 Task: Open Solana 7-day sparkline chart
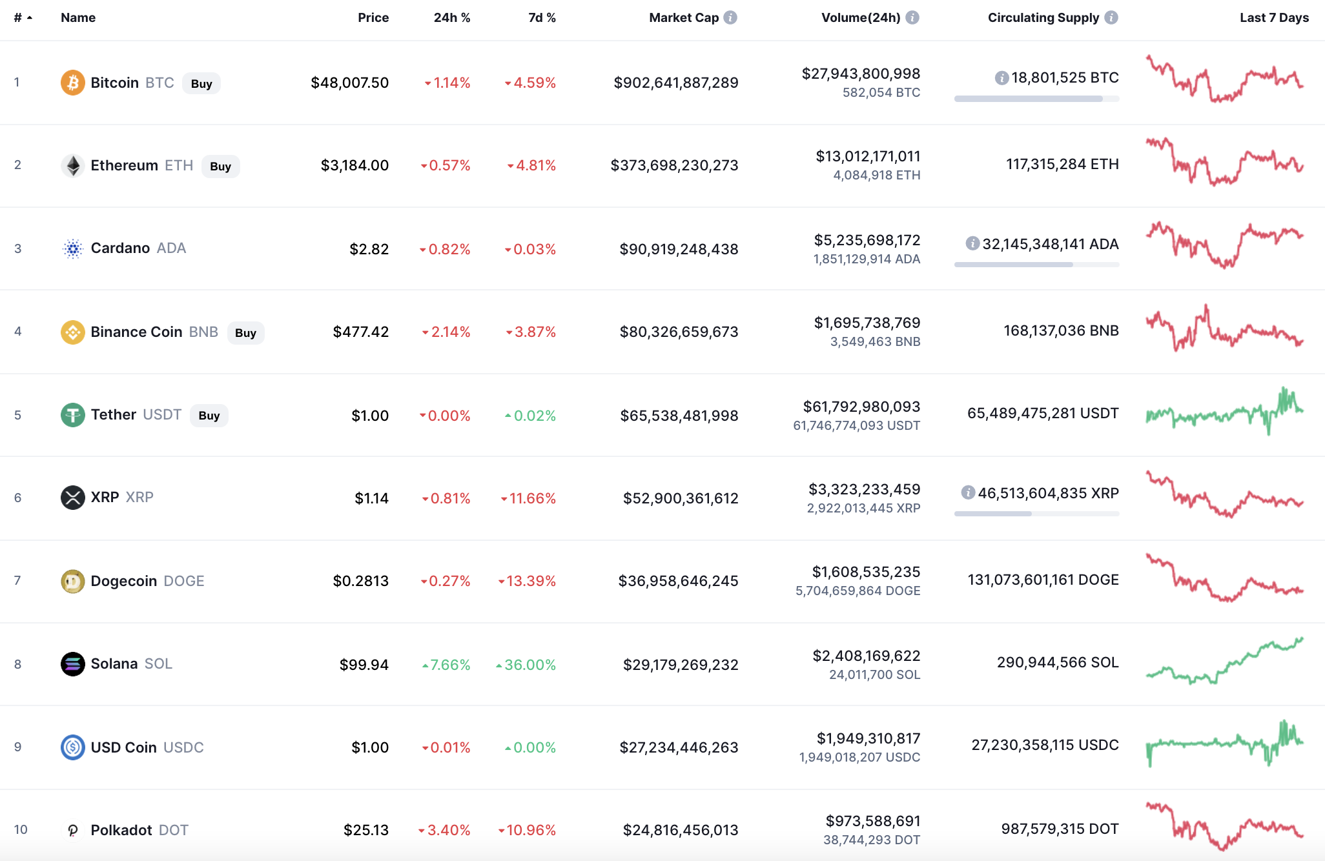[1225, 661]
